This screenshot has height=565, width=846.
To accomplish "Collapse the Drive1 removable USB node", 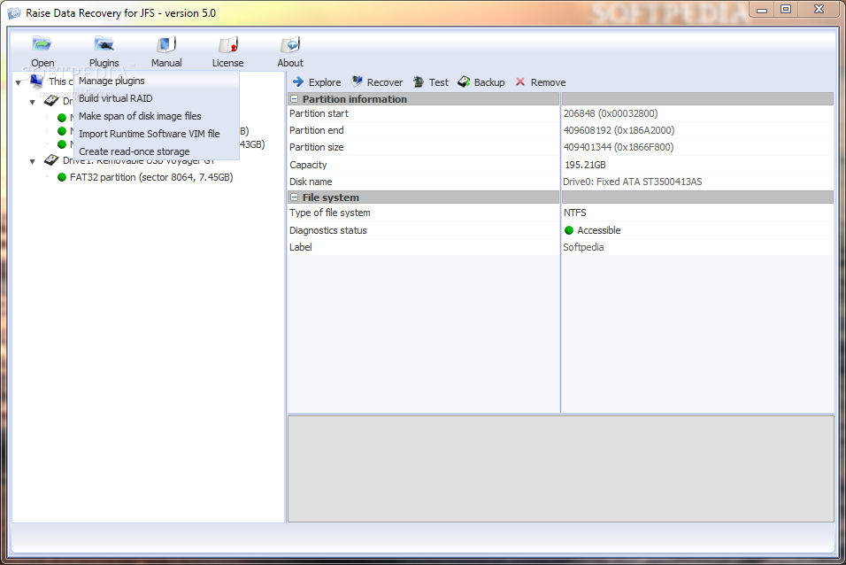I will point(33,161).
